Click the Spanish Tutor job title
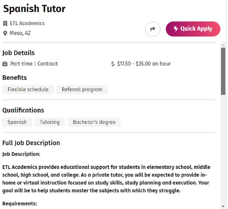This screenshot has width=228, height=209. pyautogui.click(x=34, y=9)
